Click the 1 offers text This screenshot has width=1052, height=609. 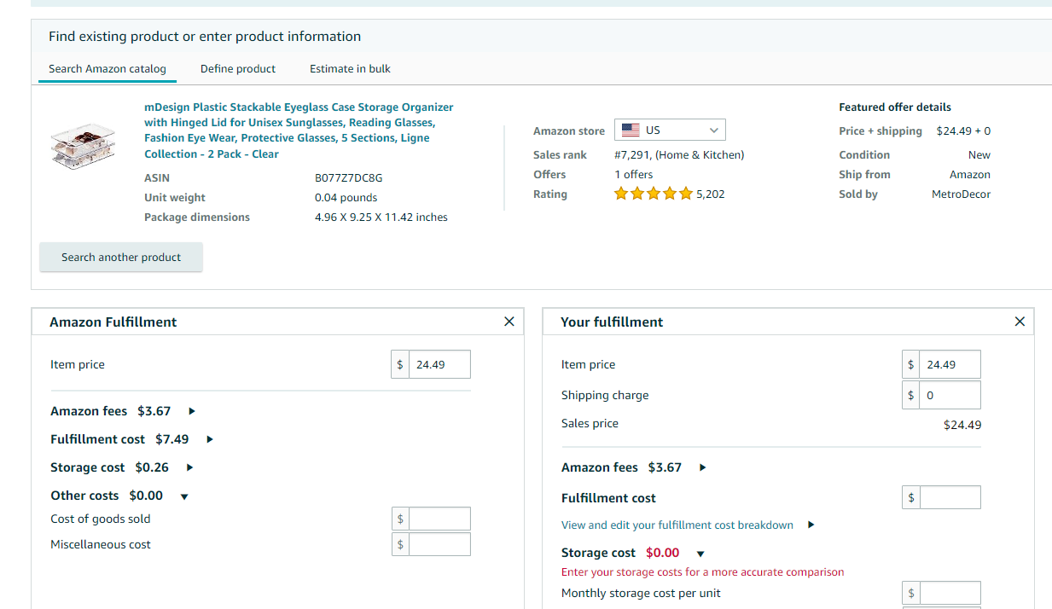pos(633,175)
